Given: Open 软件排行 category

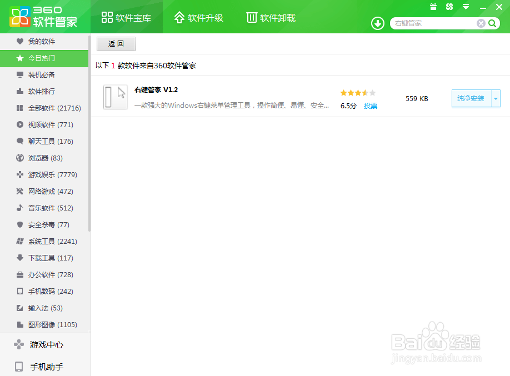Looking at the screenshot, I should click(44, 92).
